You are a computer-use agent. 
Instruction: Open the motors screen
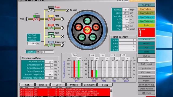click(x=147, y=81)
